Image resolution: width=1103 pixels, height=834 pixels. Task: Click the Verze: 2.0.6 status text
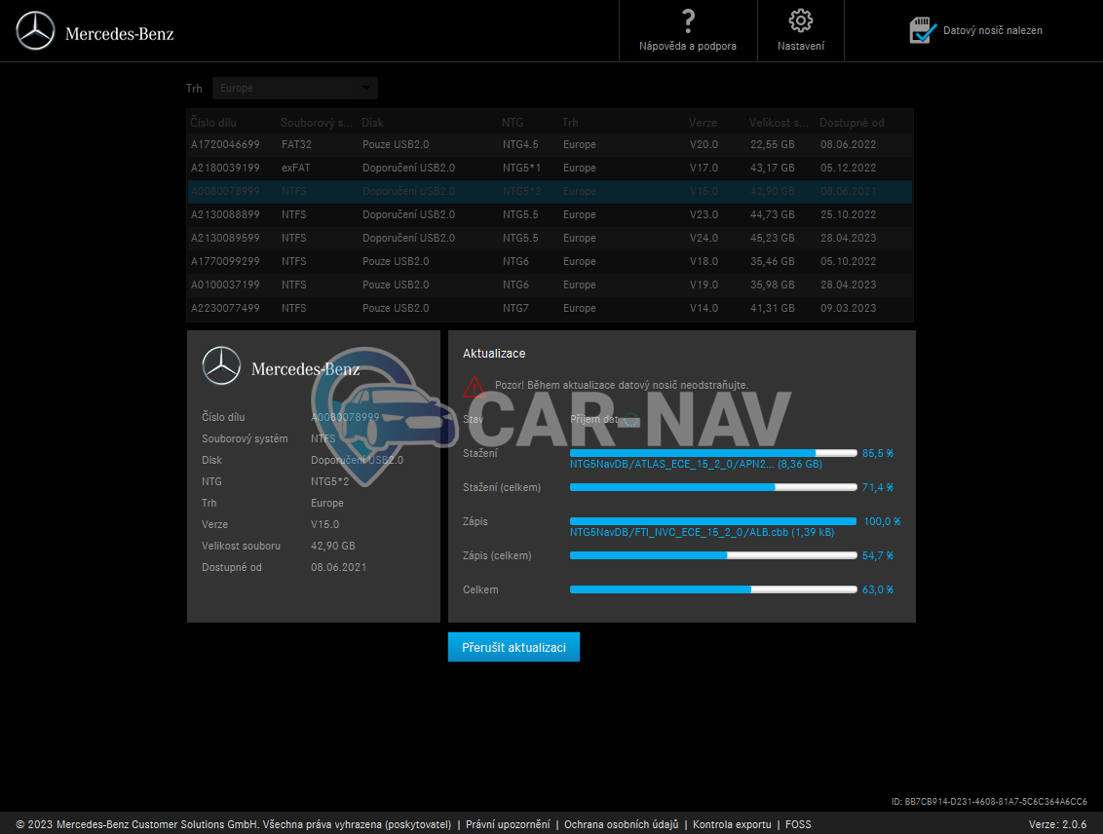(1057, 824)
